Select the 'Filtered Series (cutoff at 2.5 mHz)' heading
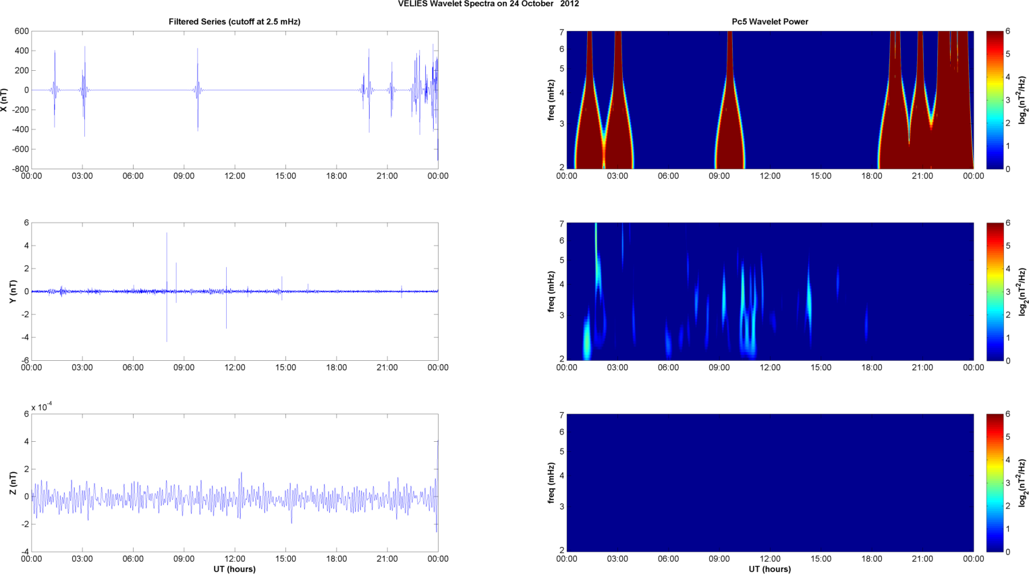This screenshot has width=1029, height=574. [x=234, y=22]
